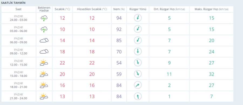Click the temperature value 22 for 12.00 - 15.00
Viewport: 243px width, 105px height.
click(62, 63)
